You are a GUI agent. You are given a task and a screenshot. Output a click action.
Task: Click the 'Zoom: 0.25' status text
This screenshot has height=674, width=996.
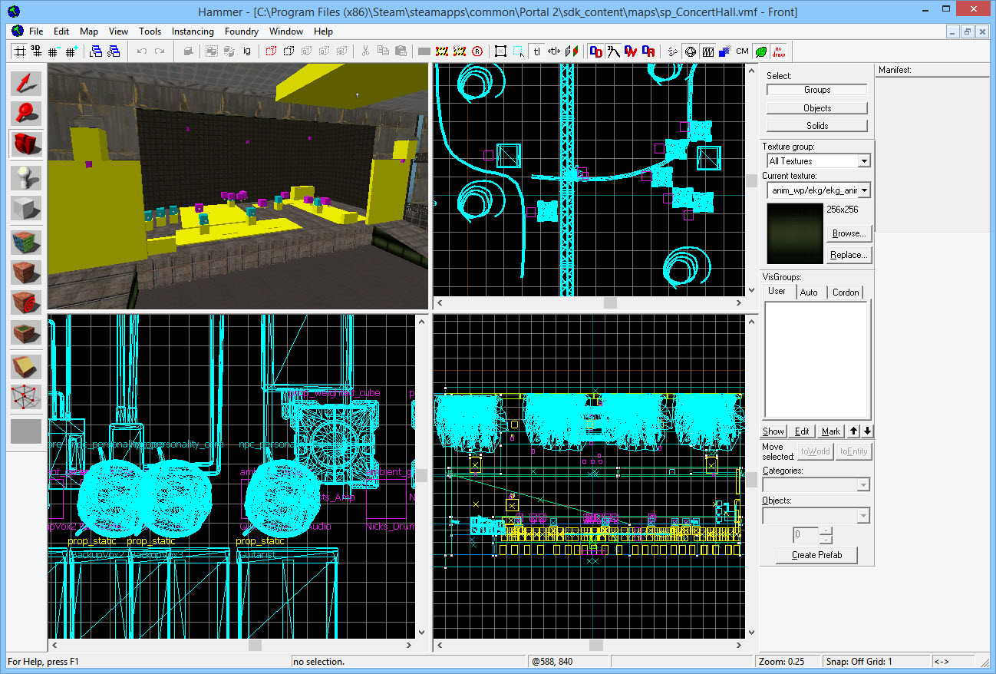782,662
